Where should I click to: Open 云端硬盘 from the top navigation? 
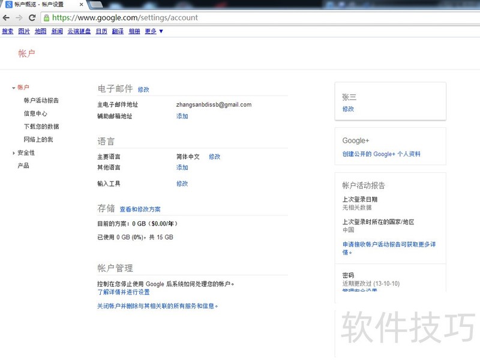coord(79,31)
